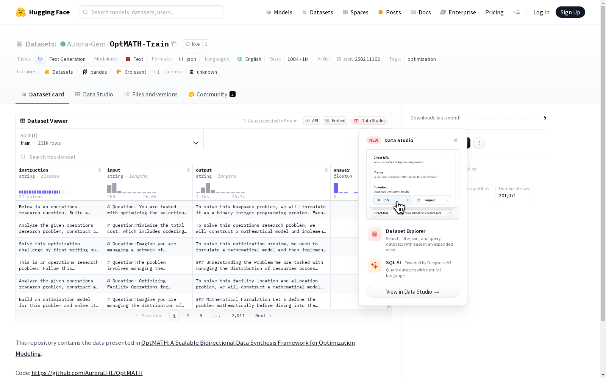Click the input column lengths histogram

[132, 188]
